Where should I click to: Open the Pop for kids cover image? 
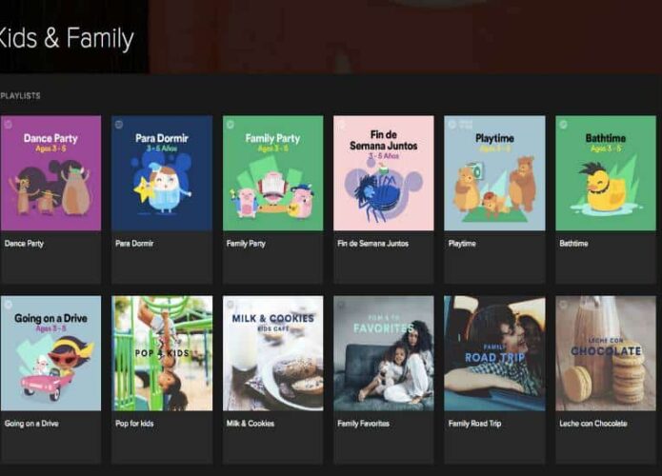[x=162, y=353]
